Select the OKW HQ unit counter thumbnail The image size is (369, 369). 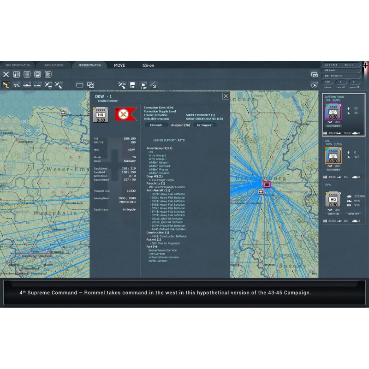pyautogui.click(x=101, y=114)
